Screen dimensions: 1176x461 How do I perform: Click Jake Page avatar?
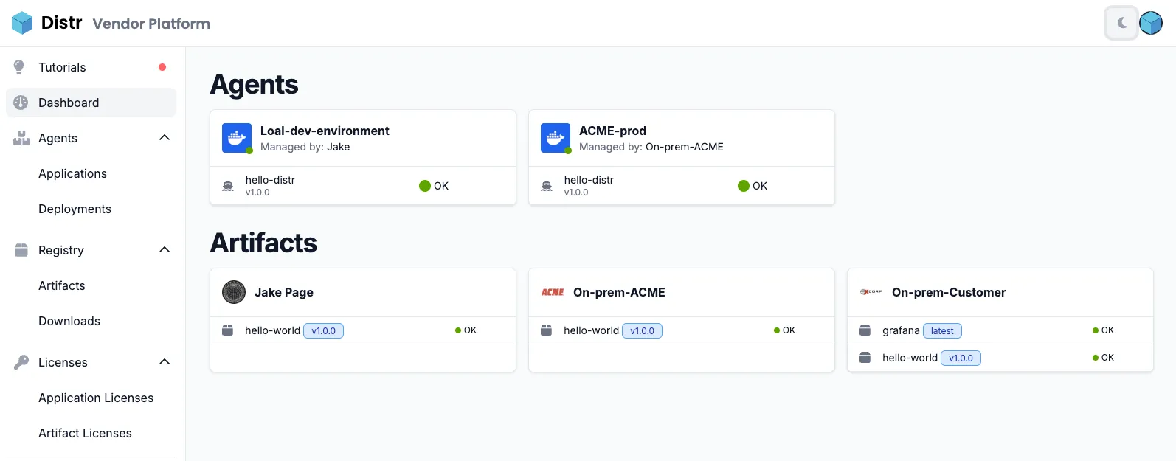234,292
